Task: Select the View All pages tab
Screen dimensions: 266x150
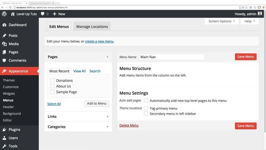Action: [x=79, y=71]
